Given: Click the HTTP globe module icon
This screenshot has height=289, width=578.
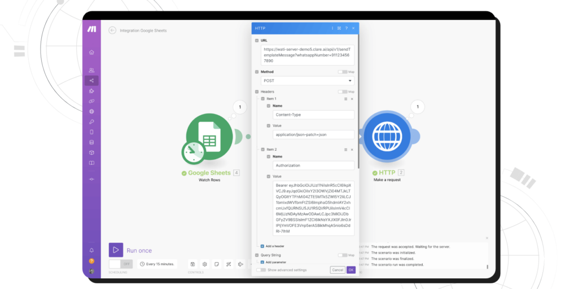Looking at the screenshot, I should tap(387, 137).
